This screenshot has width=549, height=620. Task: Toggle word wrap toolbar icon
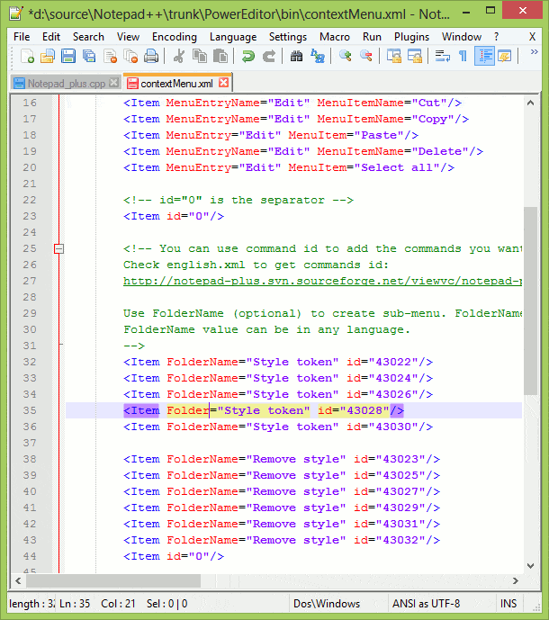pos(442,56)
